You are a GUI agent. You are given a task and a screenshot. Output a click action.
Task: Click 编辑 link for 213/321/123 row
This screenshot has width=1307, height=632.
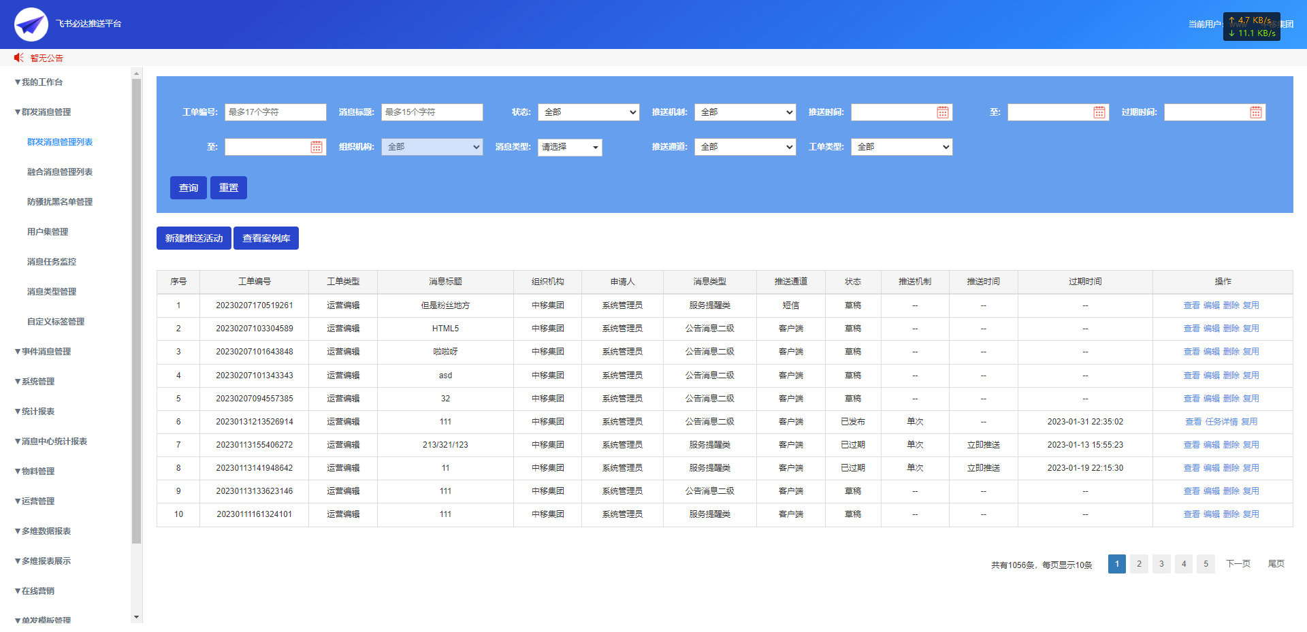(1212, 445)
